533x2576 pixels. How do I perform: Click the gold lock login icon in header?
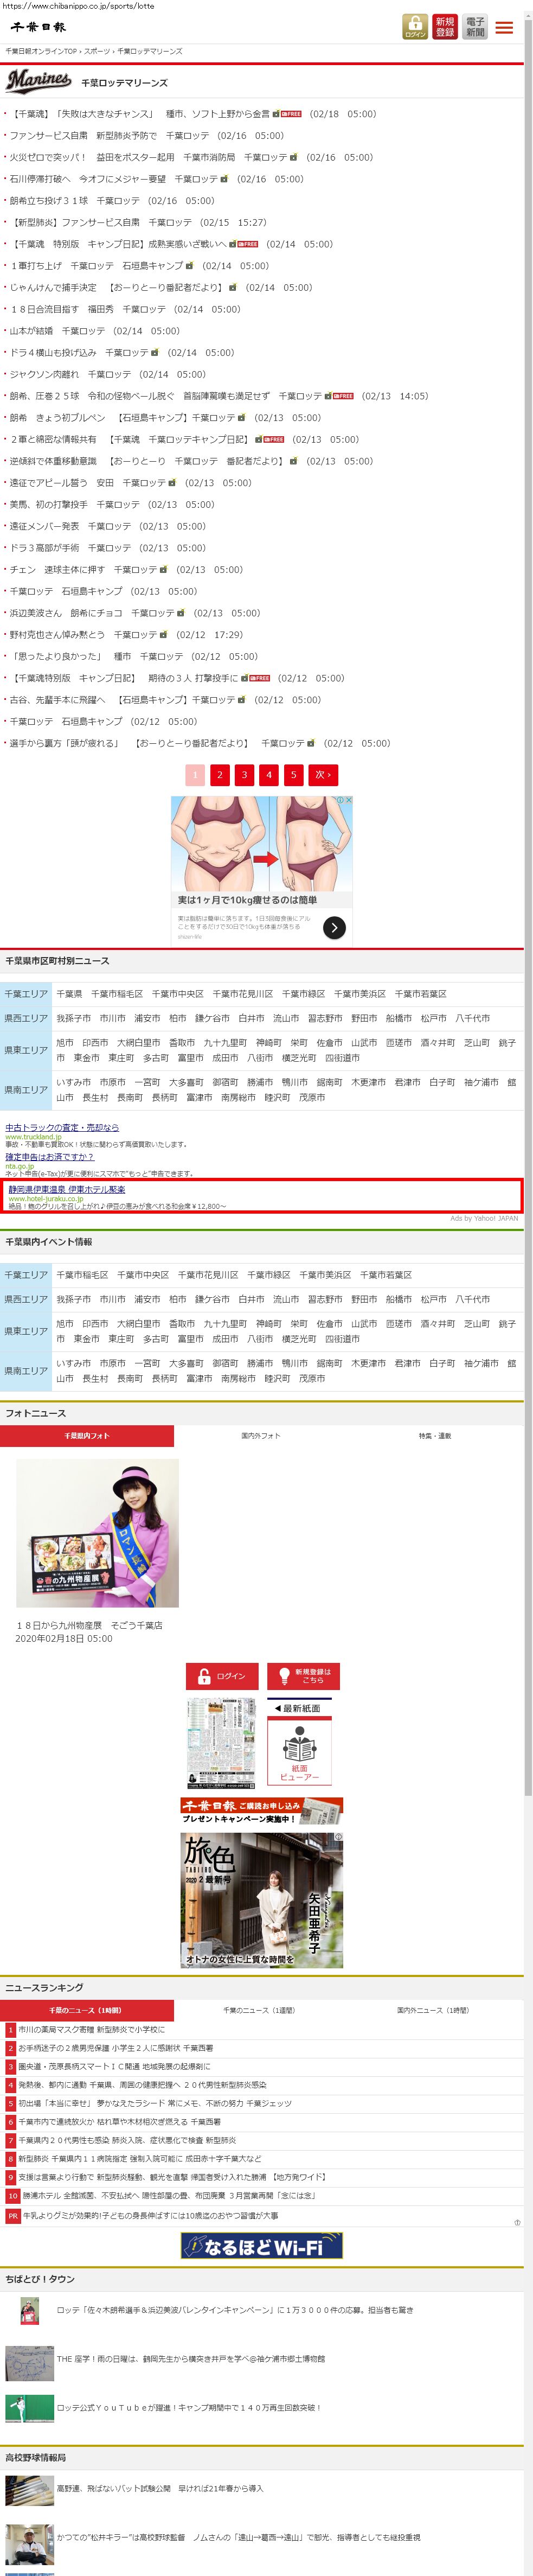click(414, 27)
